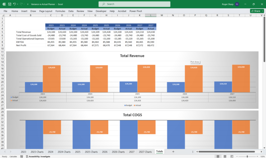This screenshot has height=158, width=266.
Task: Click the Select All corner triangle
Action: (3, 15)
